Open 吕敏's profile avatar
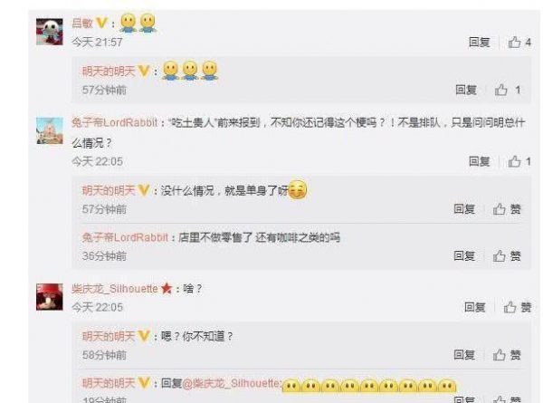The width and height of the screenshot is (543, 403). pos(50,32)
